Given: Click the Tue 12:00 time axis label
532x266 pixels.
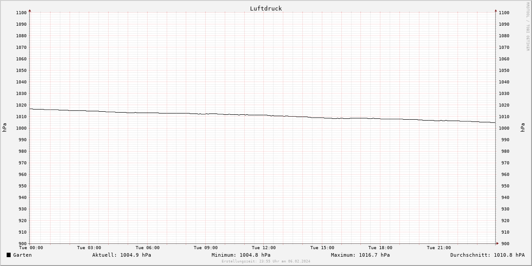Looking at the screenshot, I should 264,248.
